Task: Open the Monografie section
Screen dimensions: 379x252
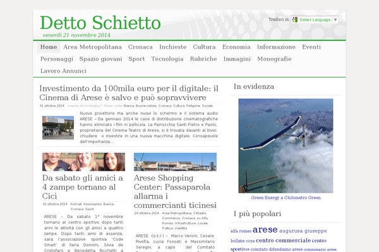Action: point(274,59)
